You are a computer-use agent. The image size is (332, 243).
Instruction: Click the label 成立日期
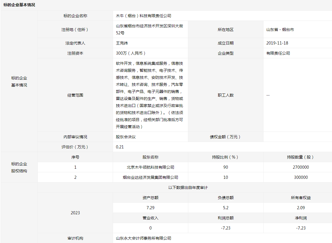pyautogui.click(x=225, y=43)
